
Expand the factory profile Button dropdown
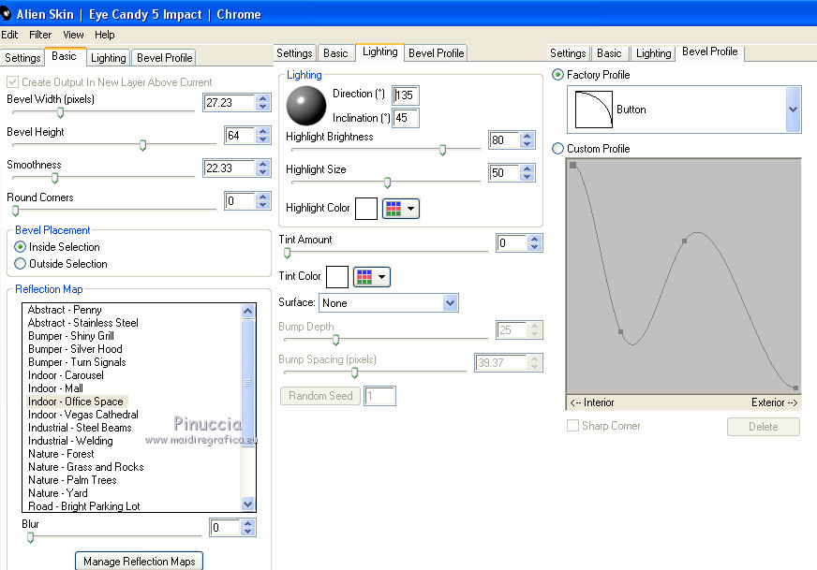[x=793, y=110]
